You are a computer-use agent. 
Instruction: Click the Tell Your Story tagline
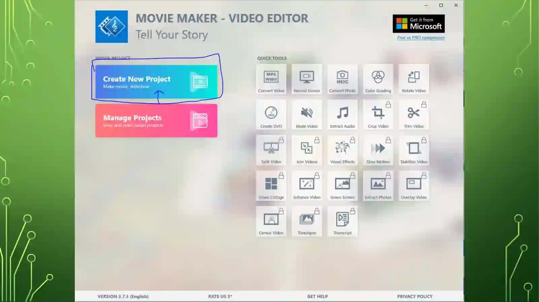pos(172,35)
